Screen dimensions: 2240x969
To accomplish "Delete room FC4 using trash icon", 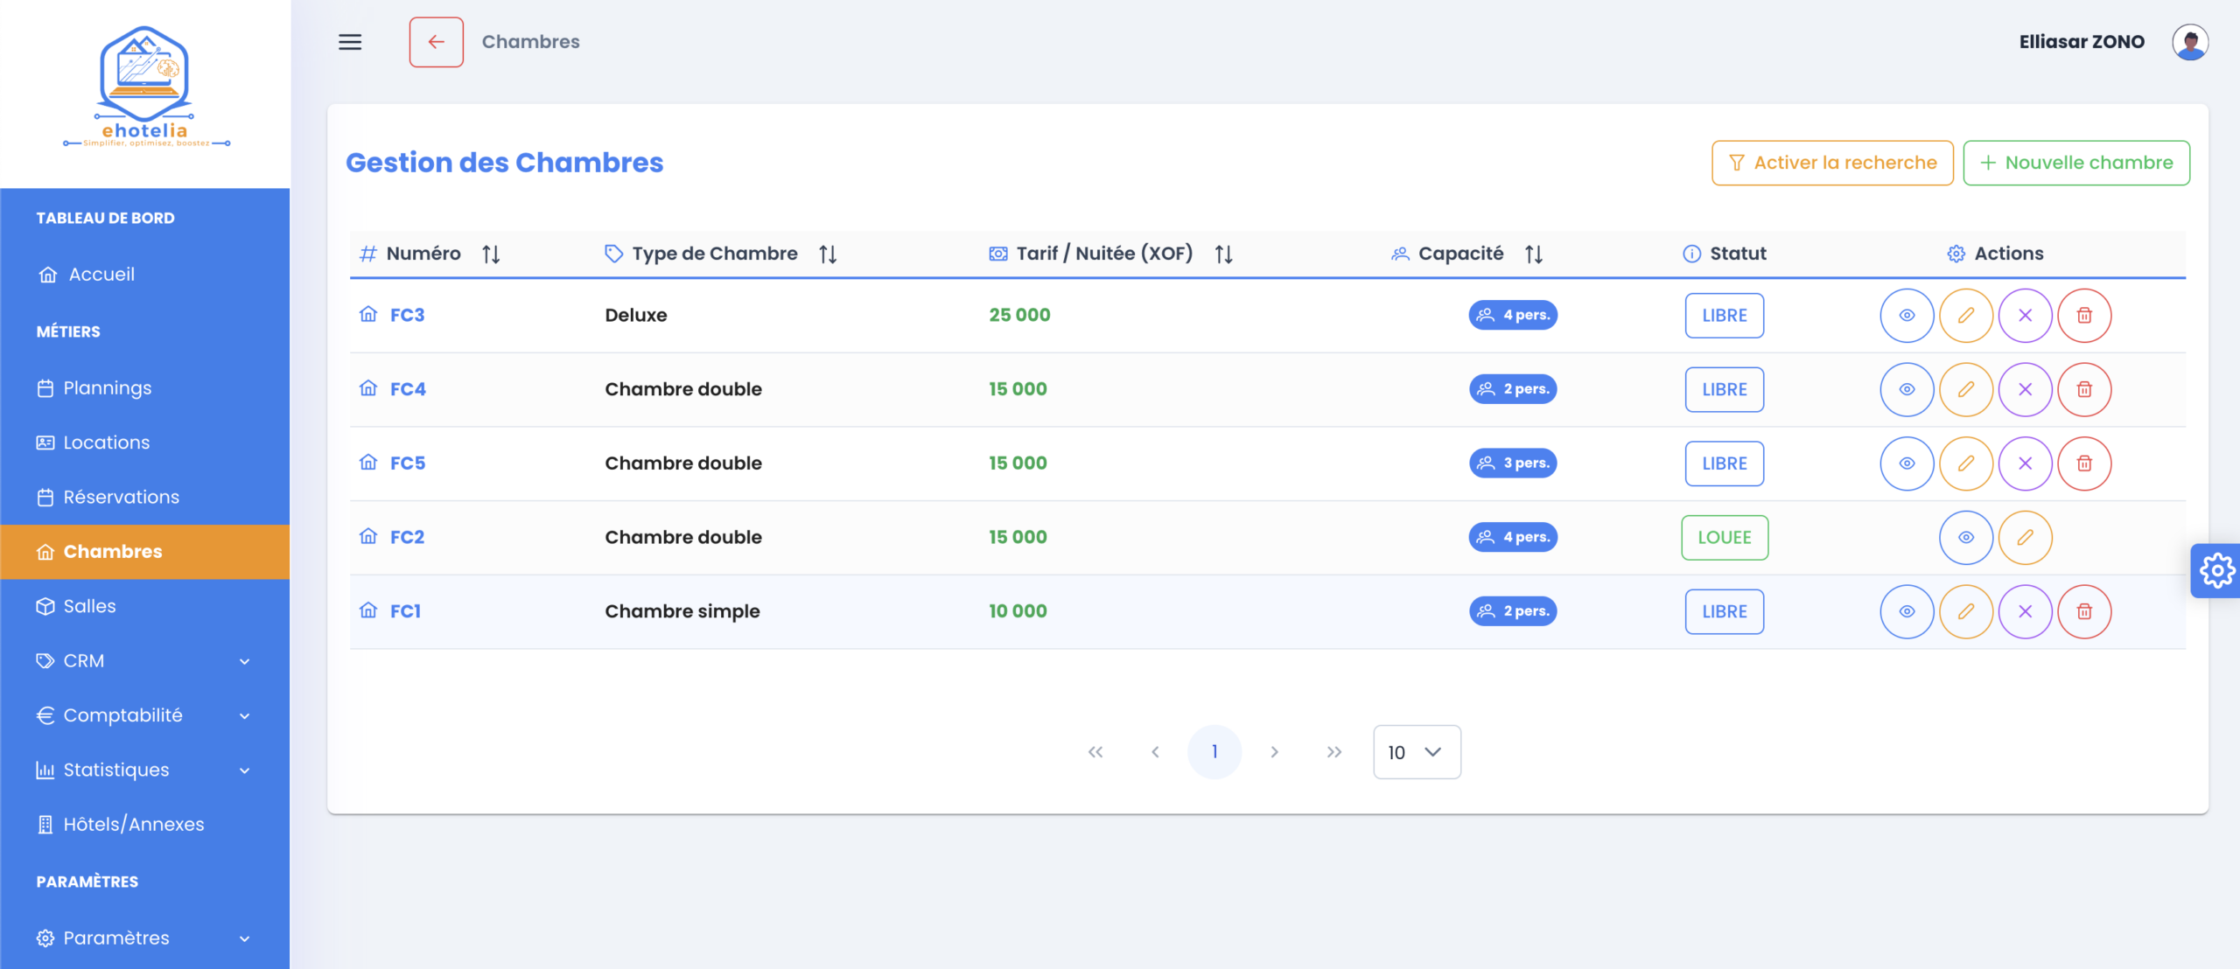I will [x=2084, y=389].
